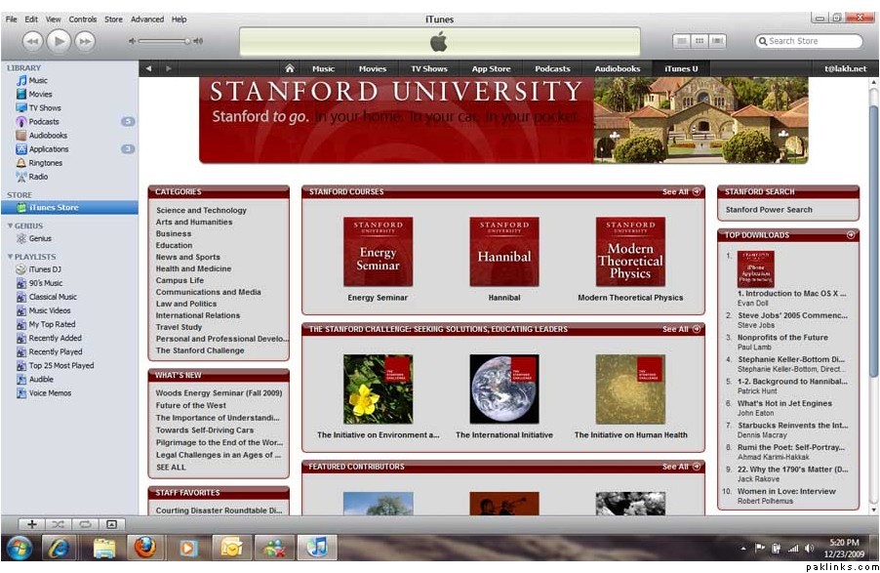Navigate back in store history
This screenshot has width=880, height=573.
pyautogui.click(x=148, y=68)
